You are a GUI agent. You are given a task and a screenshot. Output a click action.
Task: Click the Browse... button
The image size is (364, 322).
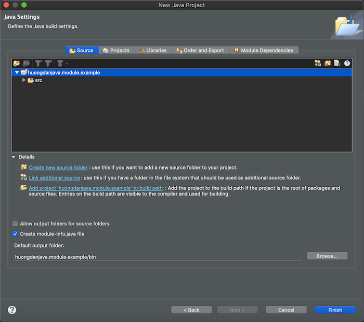click(327, 256)
